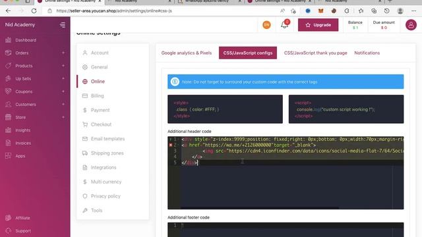
Task: Open CSS/JavaScript thank you page tab
Action: coord(315,53)
